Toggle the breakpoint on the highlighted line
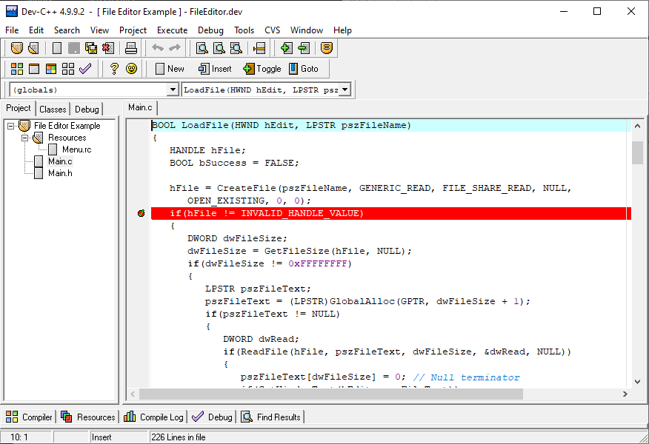 coord(140,213)
